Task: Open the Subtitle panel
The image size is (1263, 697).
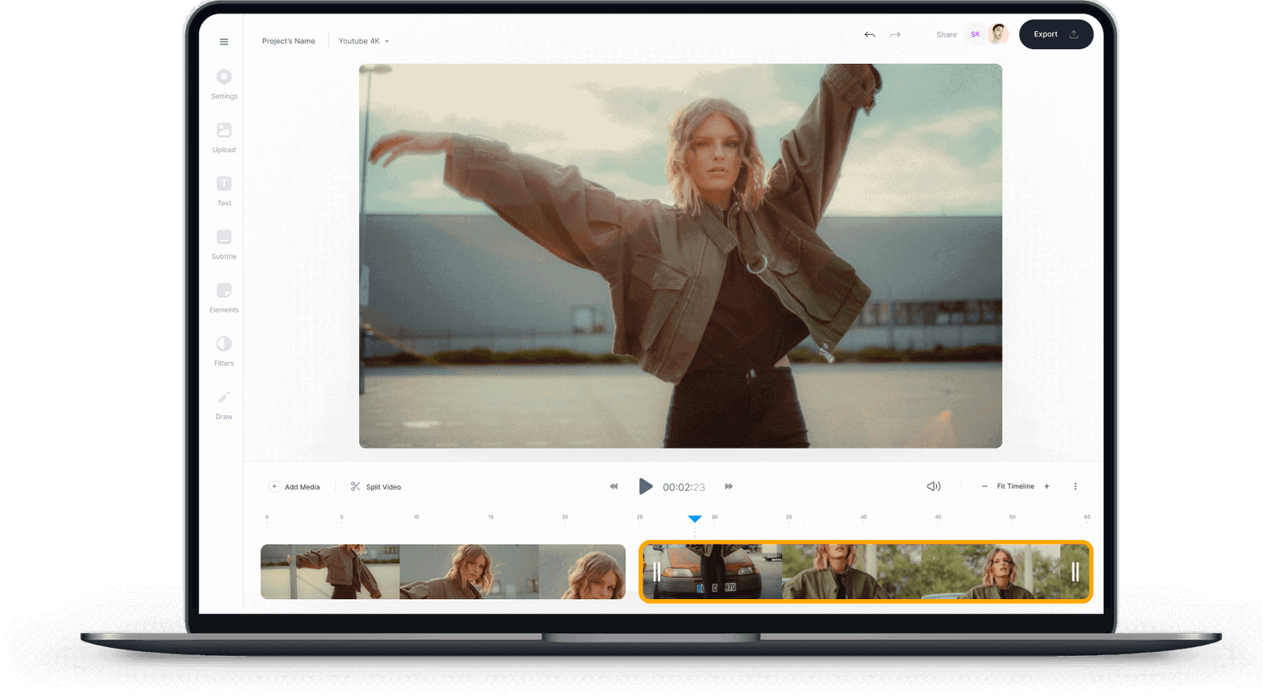Action: [x=224, y=245]
